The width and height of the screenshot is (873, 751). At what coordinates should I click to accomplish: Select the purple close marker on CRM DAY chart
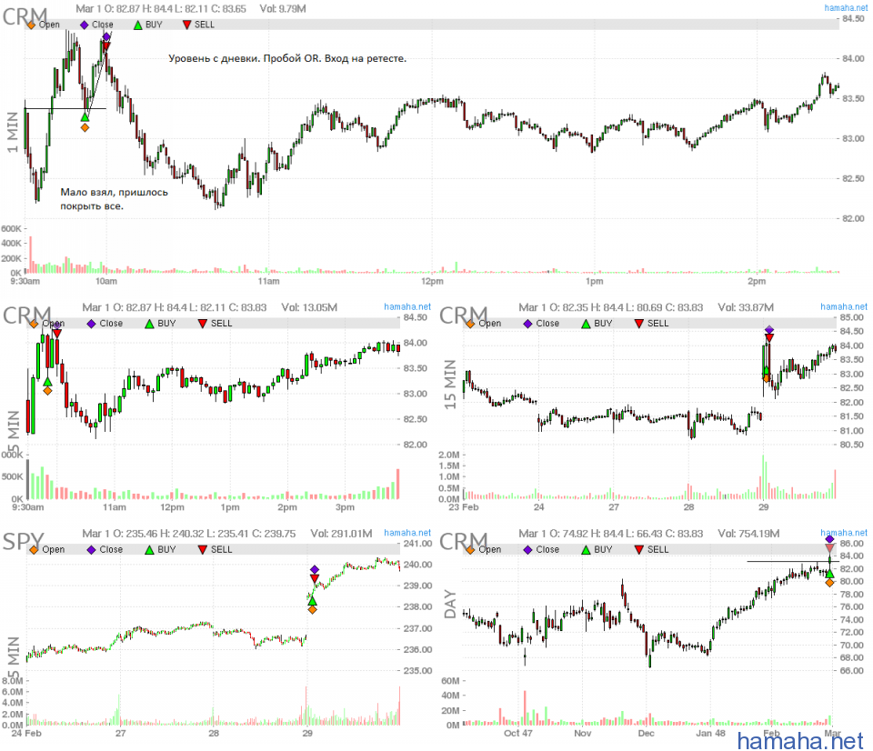coord(829,539)
